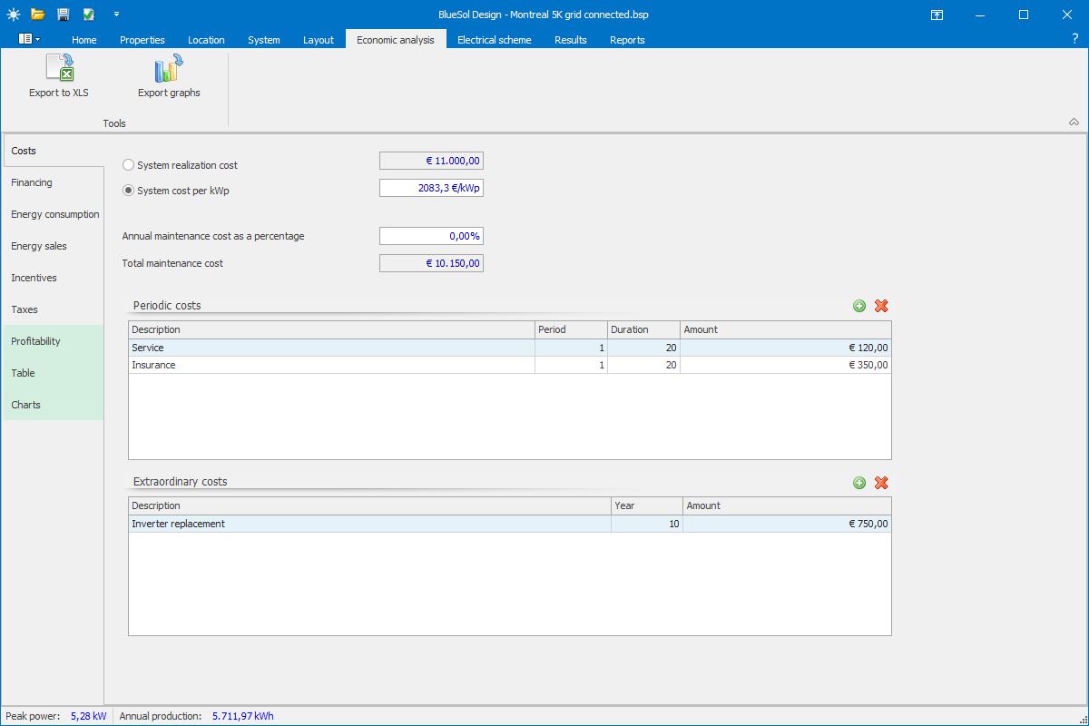Select the Insurance row description cell
This screenshot has width=1089, height=726.
(331, 365)
